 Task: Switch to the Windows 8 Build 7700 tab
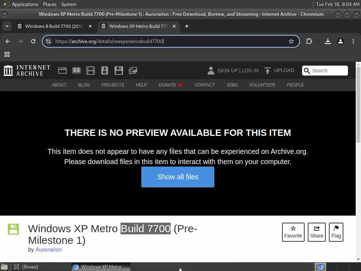55,26
